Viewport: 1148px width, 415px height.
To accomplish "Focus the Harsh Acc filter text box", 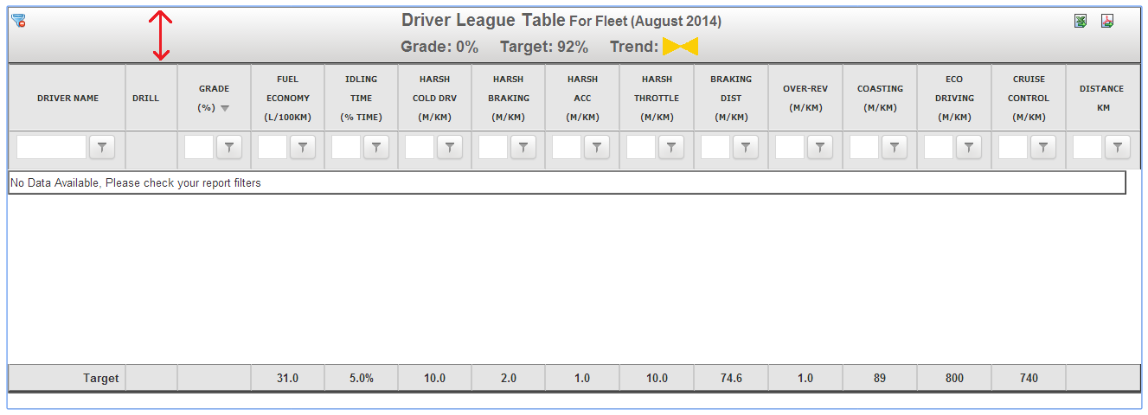I will 567,148.
